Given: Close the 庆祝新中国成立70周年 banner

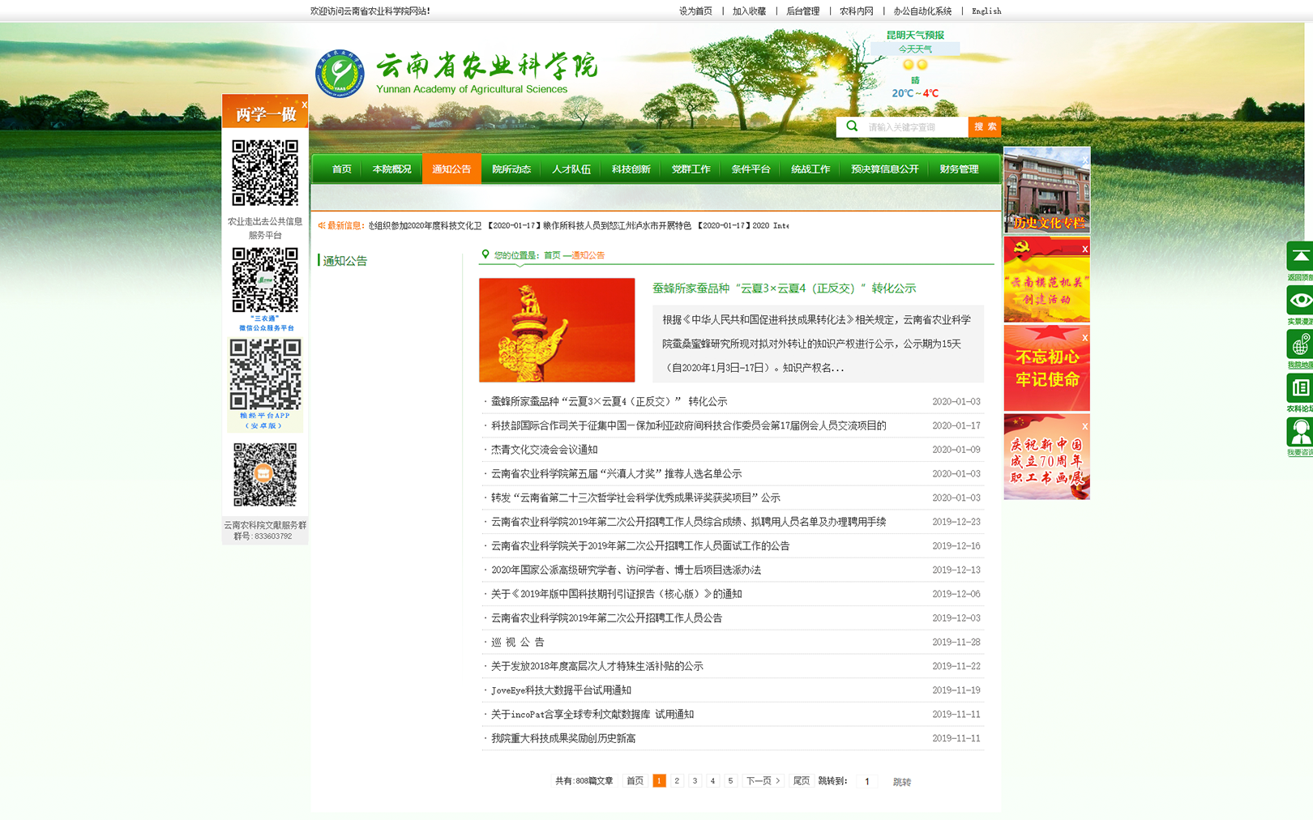Looking at the screenshot, I should pyautogui.click(x=1084, y=426).
